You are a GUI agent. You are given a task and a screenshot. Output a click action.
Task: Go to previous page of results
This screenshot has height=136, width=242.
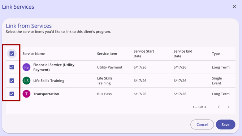tap(219, 107)
